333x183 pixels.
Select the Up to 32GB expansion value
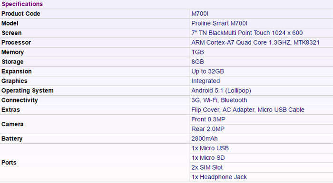208,71
